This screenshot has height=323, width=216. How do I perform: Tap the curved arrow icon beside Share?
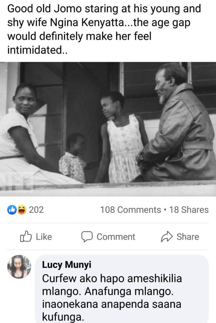pyautogui.click(x=166, y=237)
